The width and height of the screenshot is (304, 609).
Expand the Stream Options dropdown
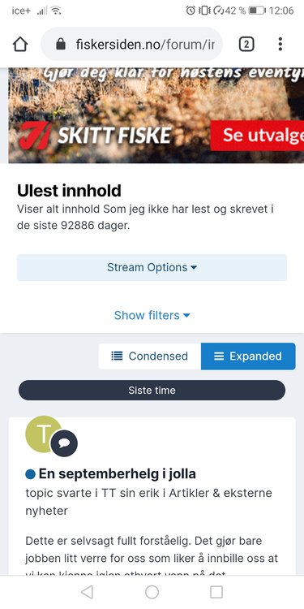152,268
